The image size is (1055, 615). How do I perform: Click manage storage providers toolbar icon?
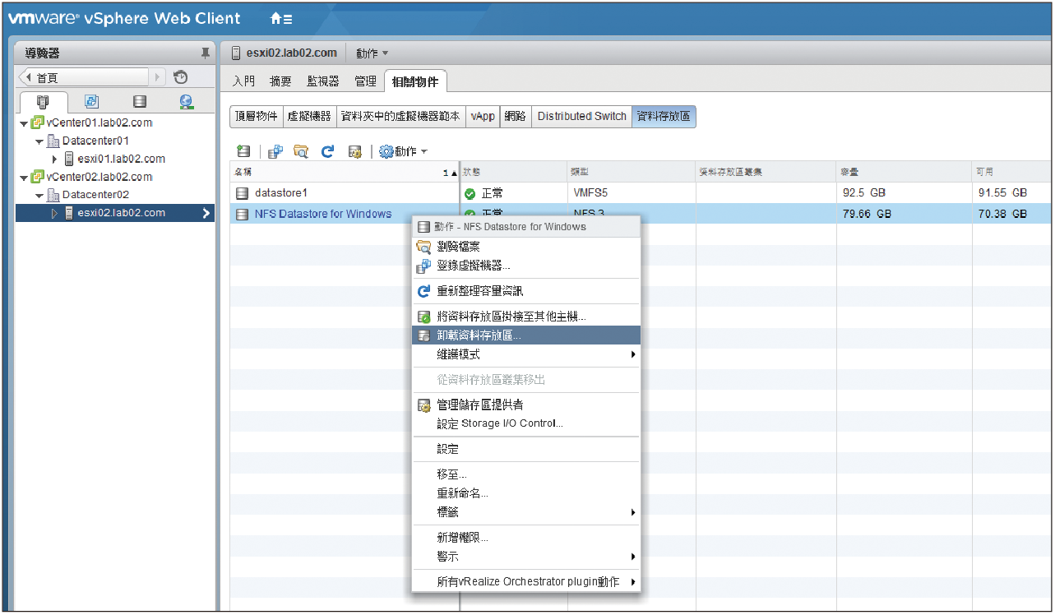tap(355, 151)
